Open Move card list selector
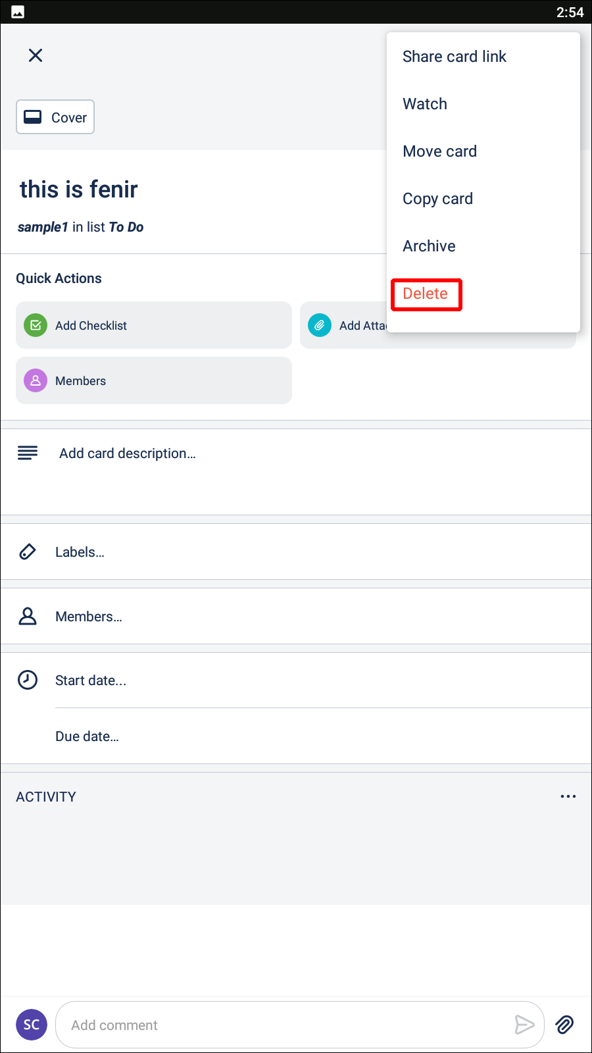Screen dimensions: 592x1053 coord(439,151)
